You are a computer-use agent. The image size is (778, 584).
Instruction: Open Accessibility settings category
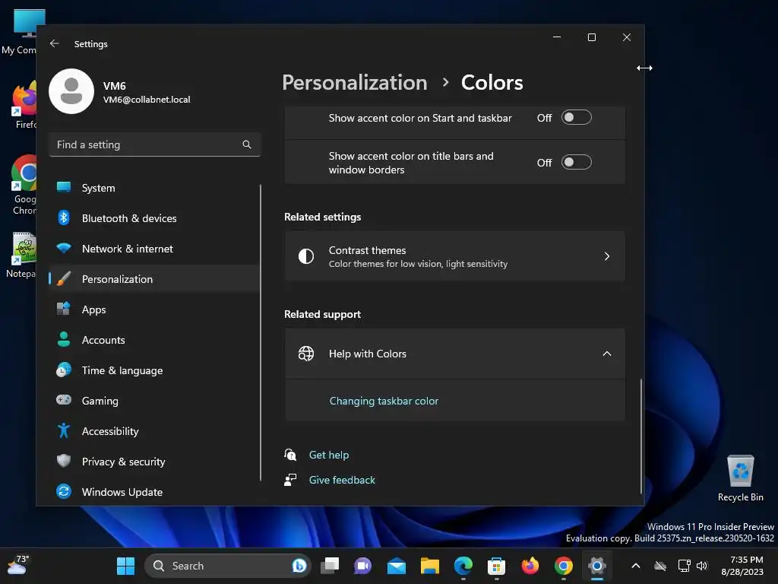click(x=153, y=431)
